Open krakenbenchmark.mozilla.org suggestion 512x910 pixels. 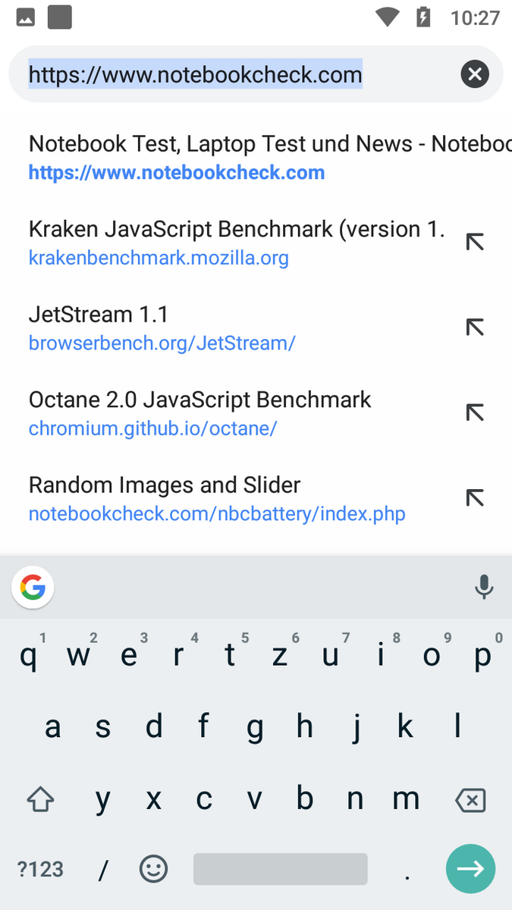click(228, 243)
